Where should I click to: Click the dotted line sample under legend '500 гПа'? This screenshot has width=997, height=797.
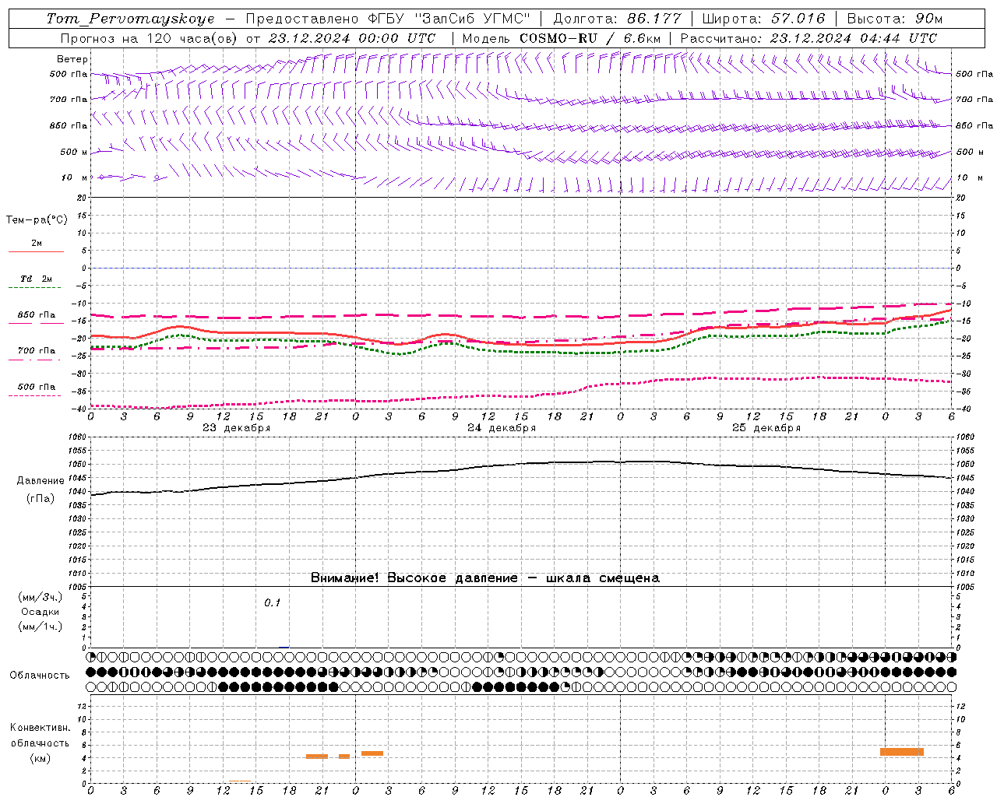(x=35, y=395)
